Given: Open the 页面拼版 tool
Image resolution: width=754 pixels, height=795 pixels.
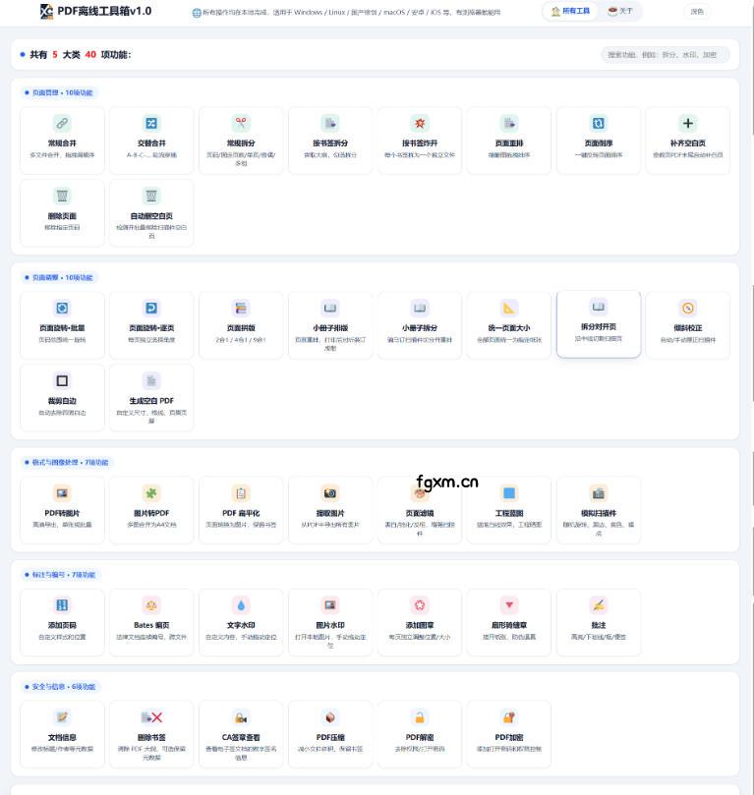Looking at the screenshot, I should pos(241,325).
